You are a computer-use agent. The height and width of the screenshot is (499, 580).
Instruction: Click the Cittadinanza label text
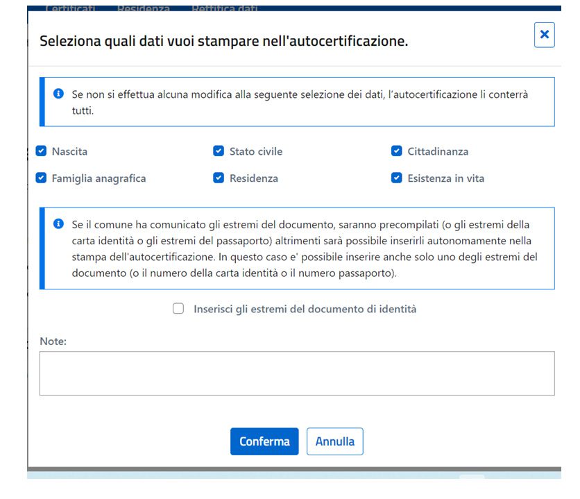coord(438,151)
